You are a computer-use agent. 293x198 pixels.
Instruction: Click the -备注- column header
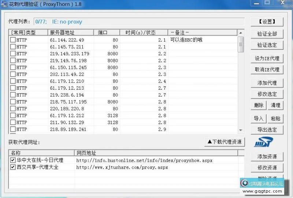[203, 33]
